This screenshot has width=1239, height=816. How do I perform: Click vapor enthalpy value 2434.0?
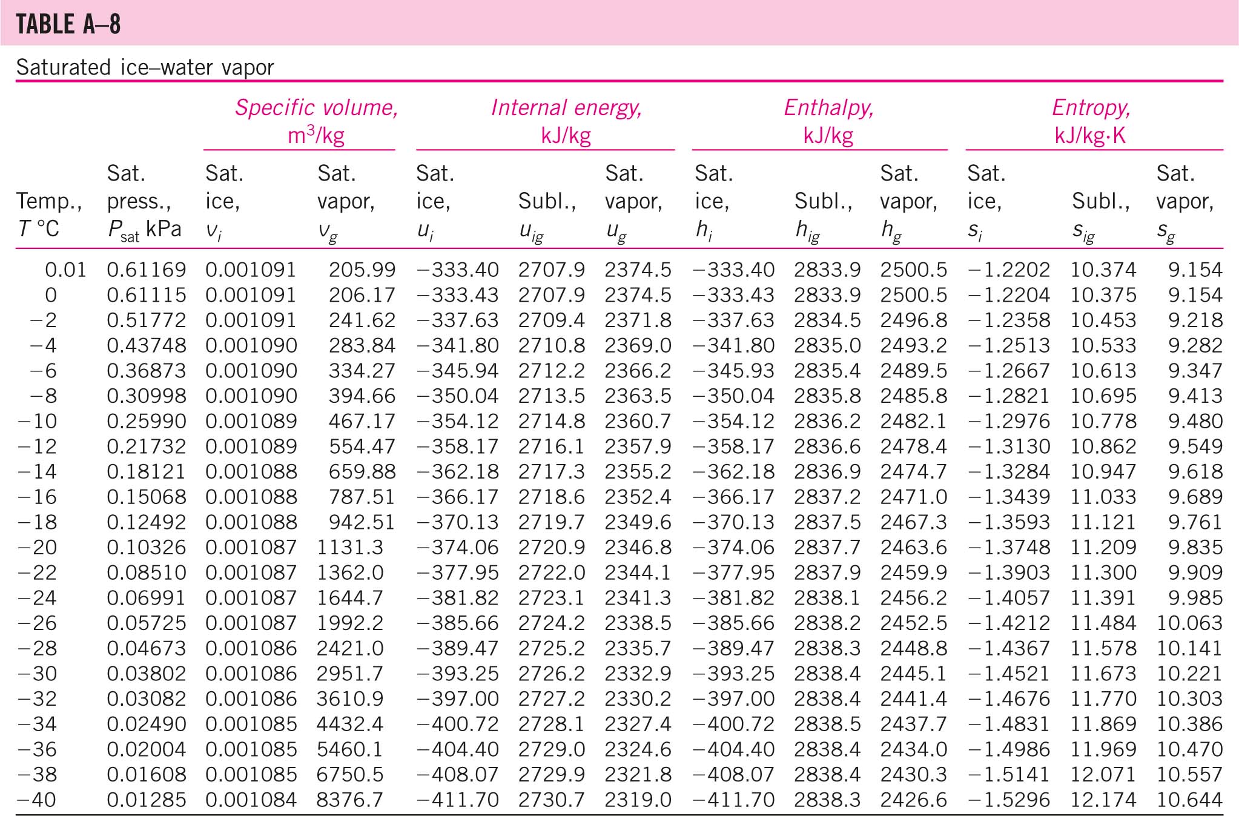914,749
